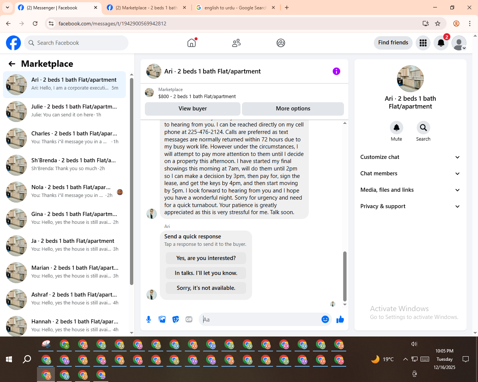478x382 pixels.
Task: Close the Messenger | Facebook tab
Action: (x=96, y=7)
